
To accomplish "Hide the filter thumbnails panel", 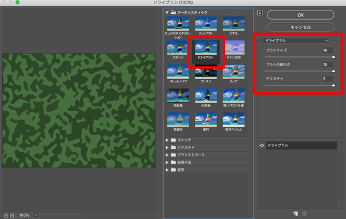I will 259,13.
